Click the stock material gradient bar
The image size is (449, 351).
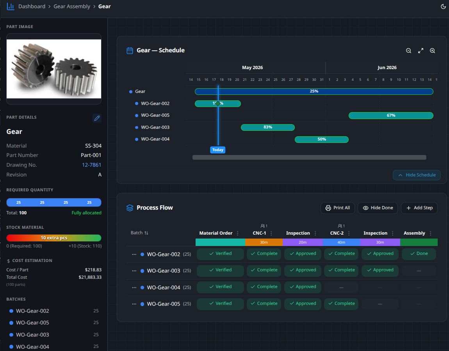tap(54, 238)
